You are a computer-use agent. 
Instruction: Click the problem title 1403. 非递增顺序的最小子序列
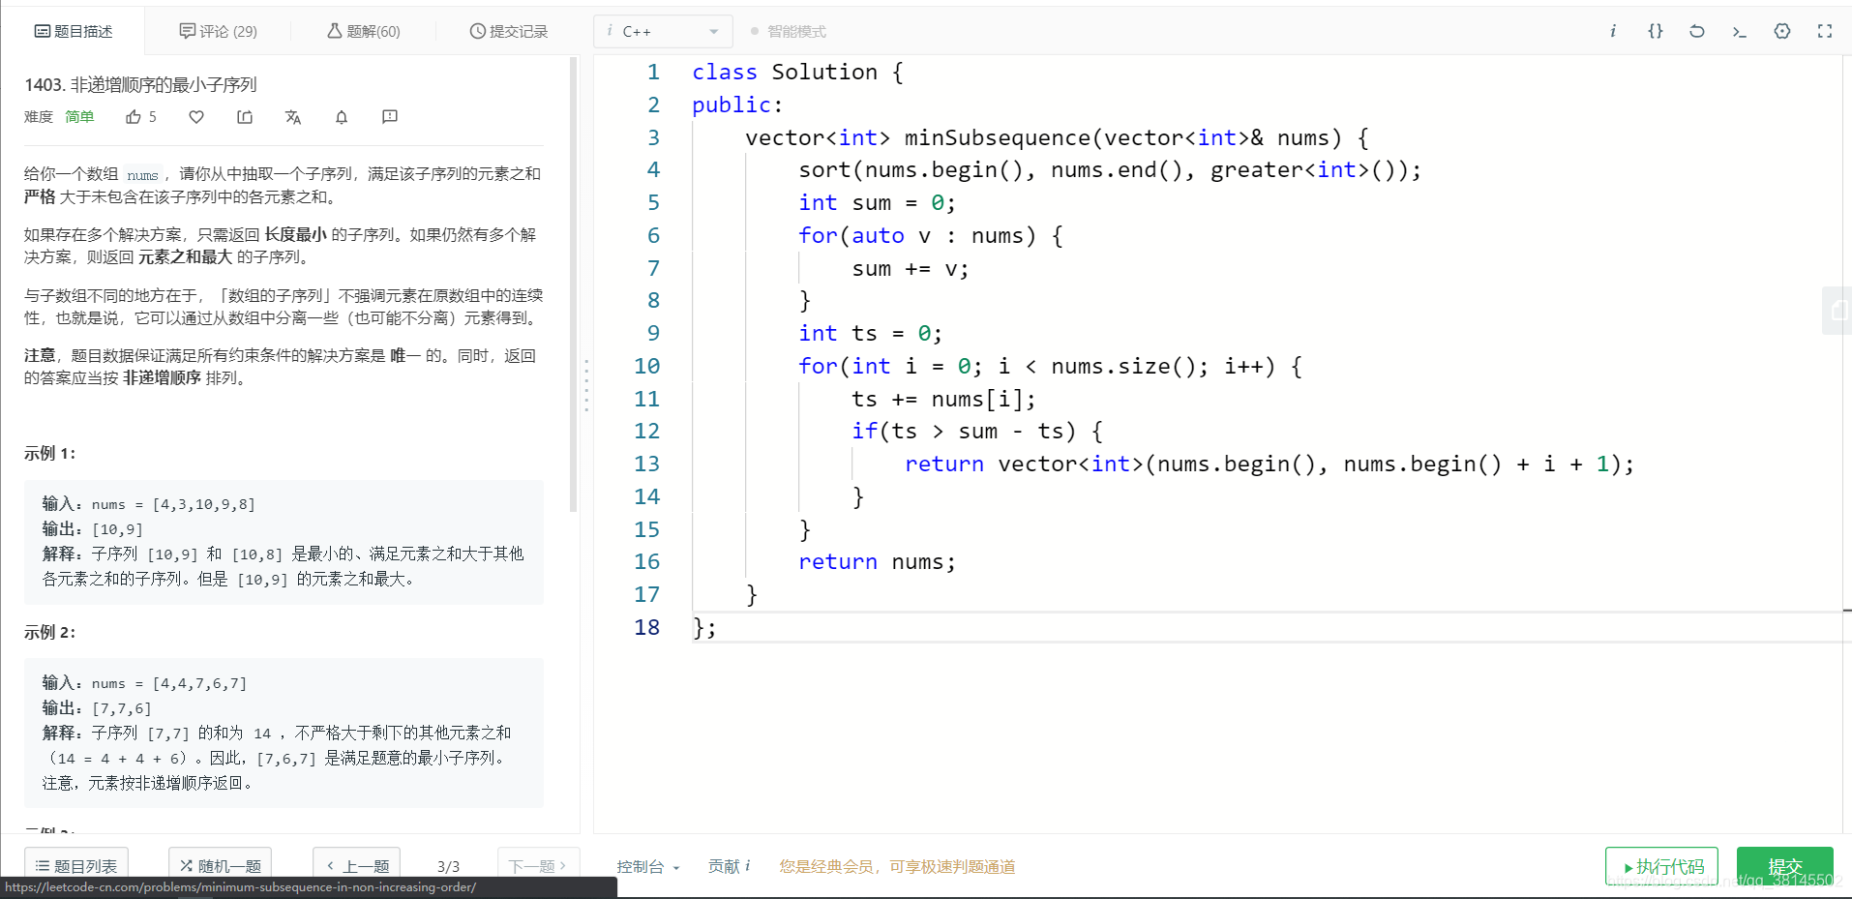[140, 85]
